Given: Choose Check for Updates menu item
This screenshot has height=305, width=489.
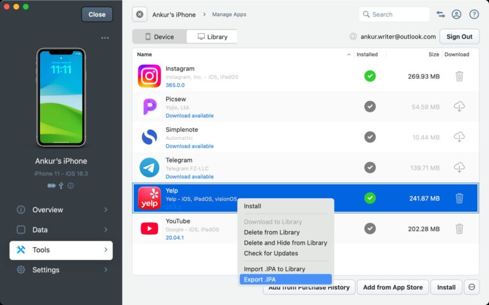Looking at the screenshot, I should (x=285, y=254).
